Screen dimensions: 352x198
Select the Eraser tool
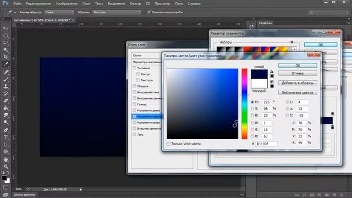point(5,101)
